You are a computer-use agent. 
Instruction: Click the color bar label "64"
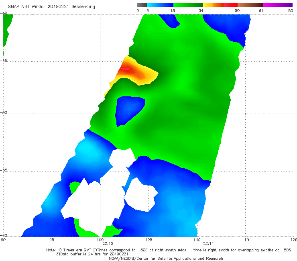point(261,11)
